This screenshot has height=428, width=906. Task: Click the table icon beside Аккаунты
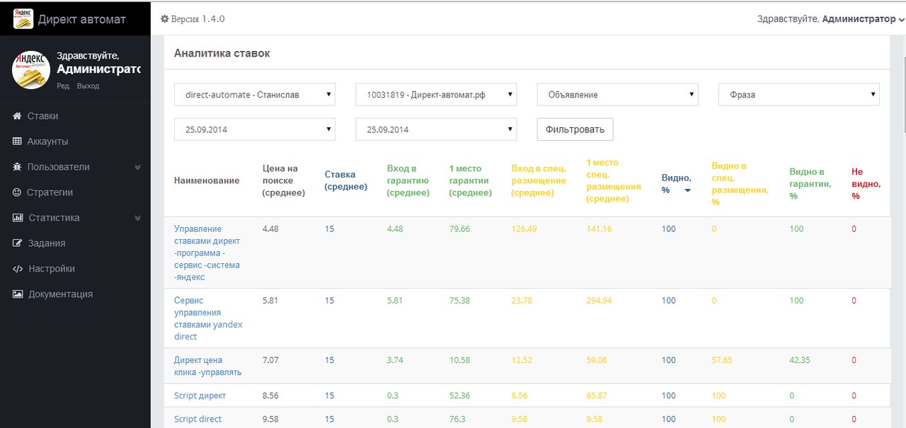[x=18, y=141]
